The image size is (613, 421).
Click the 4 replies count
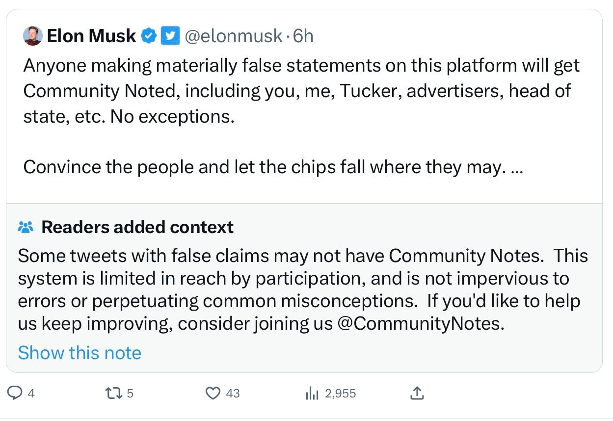pyautogui.click(x=31, y=394)
